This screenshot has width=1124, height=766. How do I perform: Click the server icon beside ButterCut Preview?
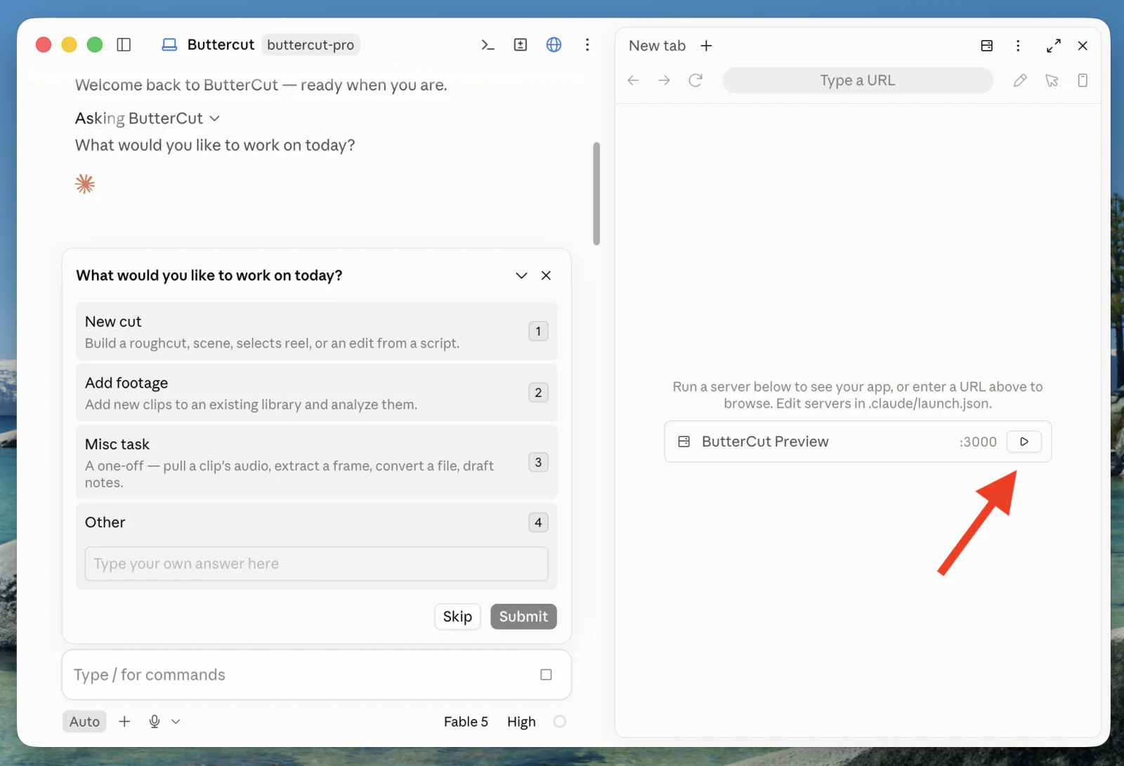[x=684, y=442]
